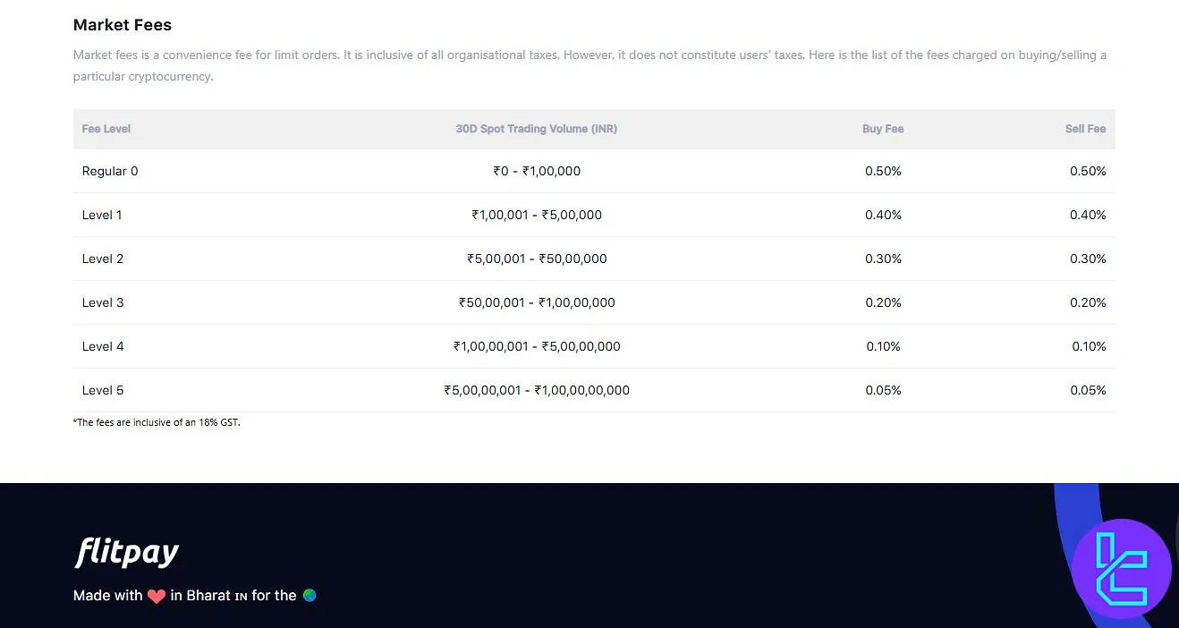The image size is (1179, 628).
Task: Click the ₹5,00,00,001 - ₹1,00,00,00,000 volume cell
Action: coord(537,390)
